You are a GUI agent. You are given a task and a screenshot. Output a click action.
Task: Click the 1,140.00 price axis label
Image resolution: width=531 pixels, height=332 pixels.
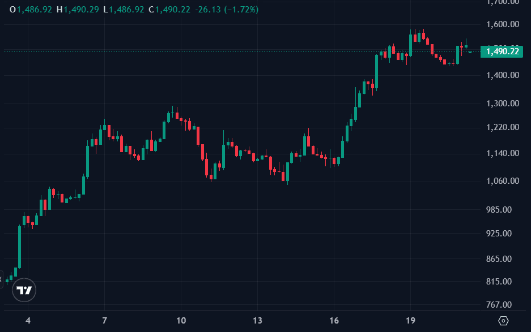tap(503, 153)
